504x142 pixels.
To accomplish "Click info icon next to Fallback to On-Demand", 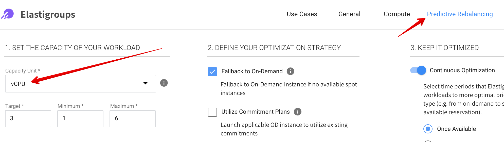I will [290, 71].
